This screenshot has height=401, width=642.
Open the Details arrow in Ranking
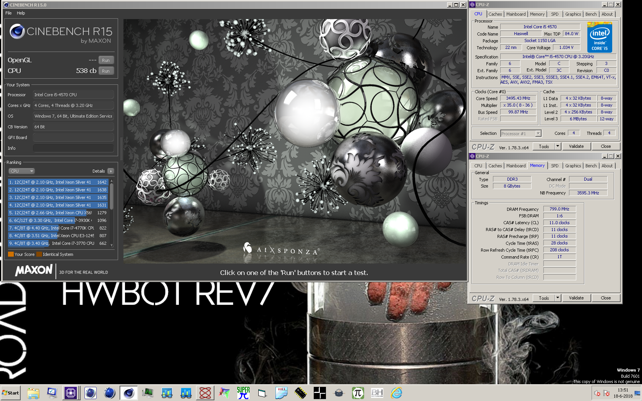click(111, 171)
